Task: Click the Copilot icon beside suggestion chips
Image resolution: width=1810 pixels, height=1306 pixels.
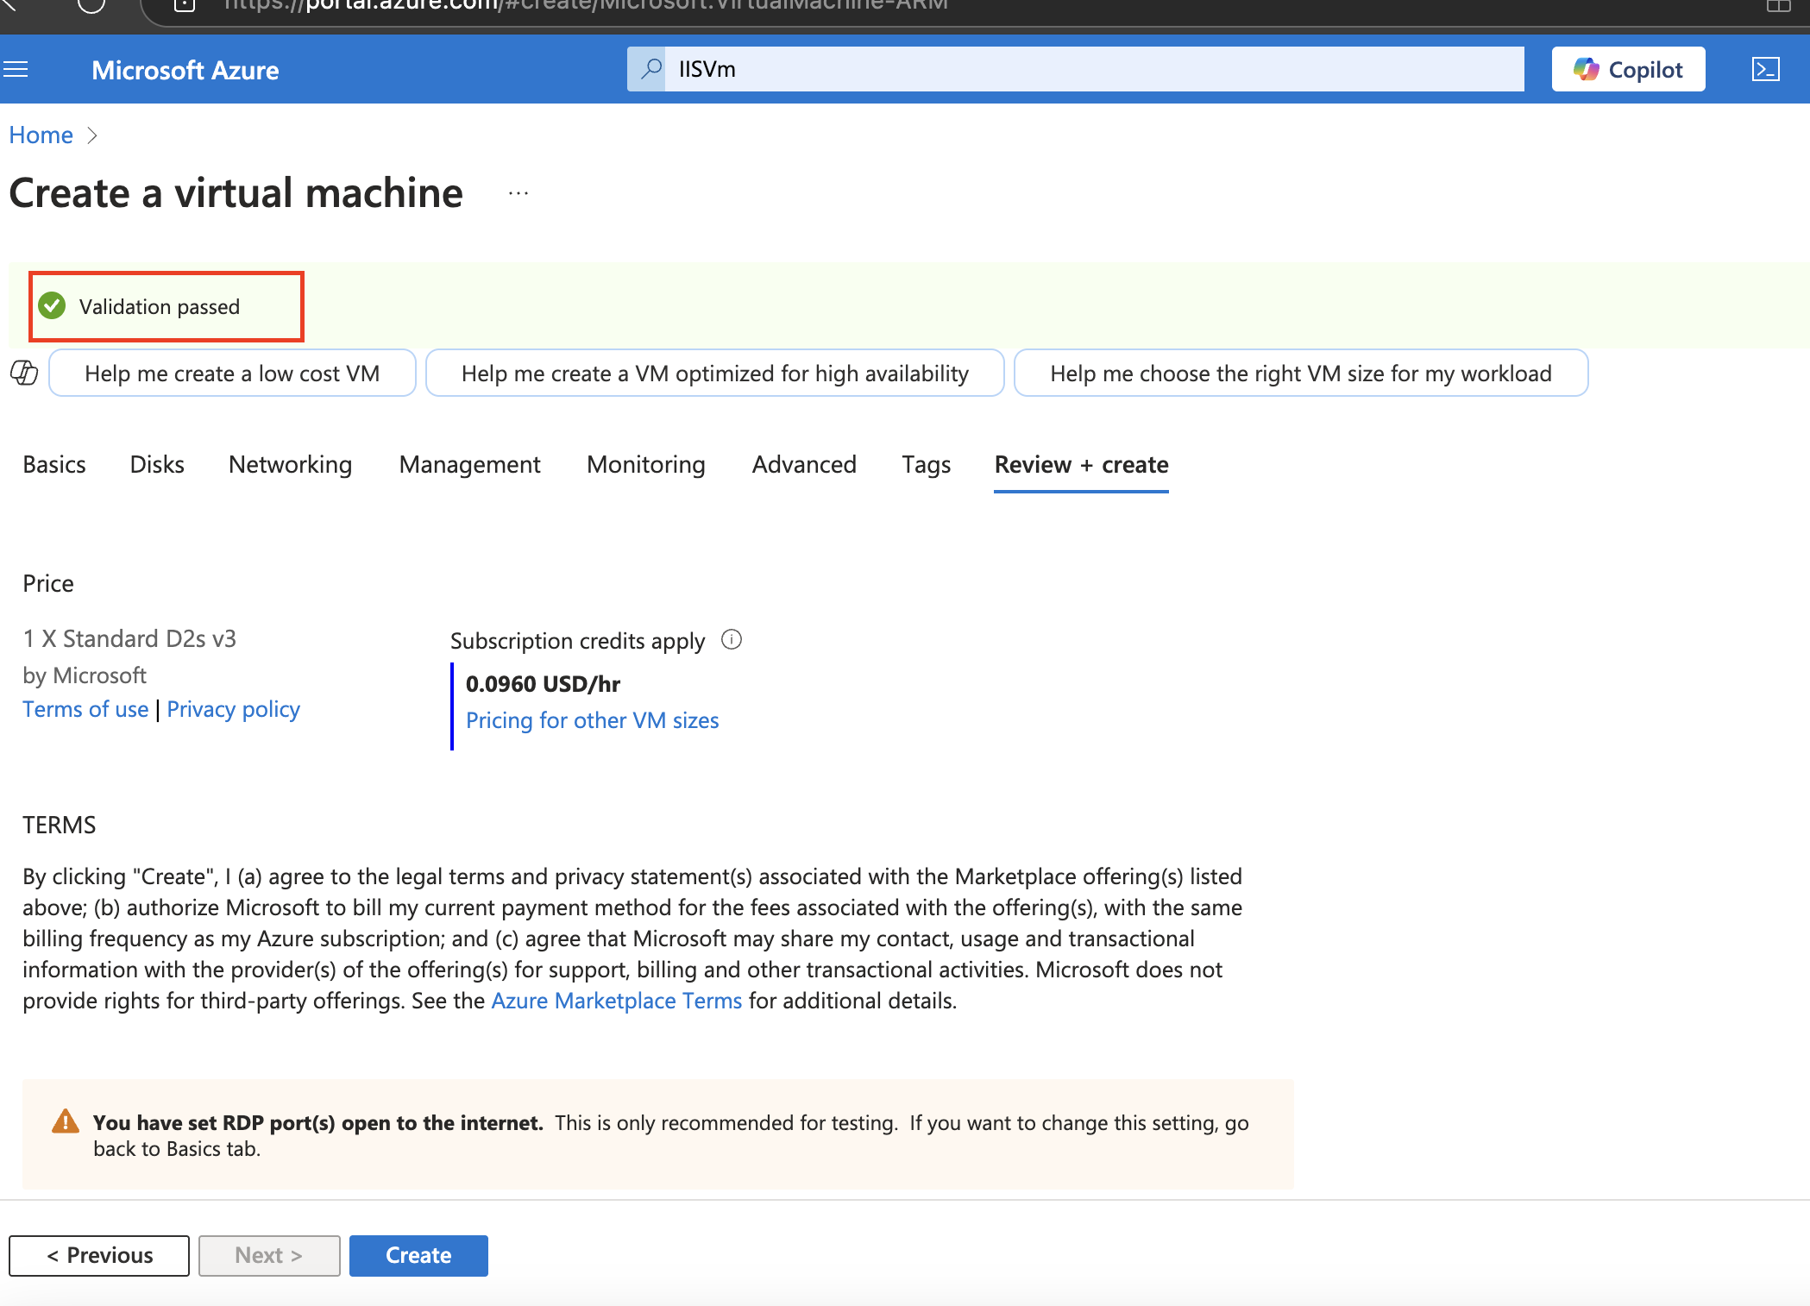Action: 24,373
